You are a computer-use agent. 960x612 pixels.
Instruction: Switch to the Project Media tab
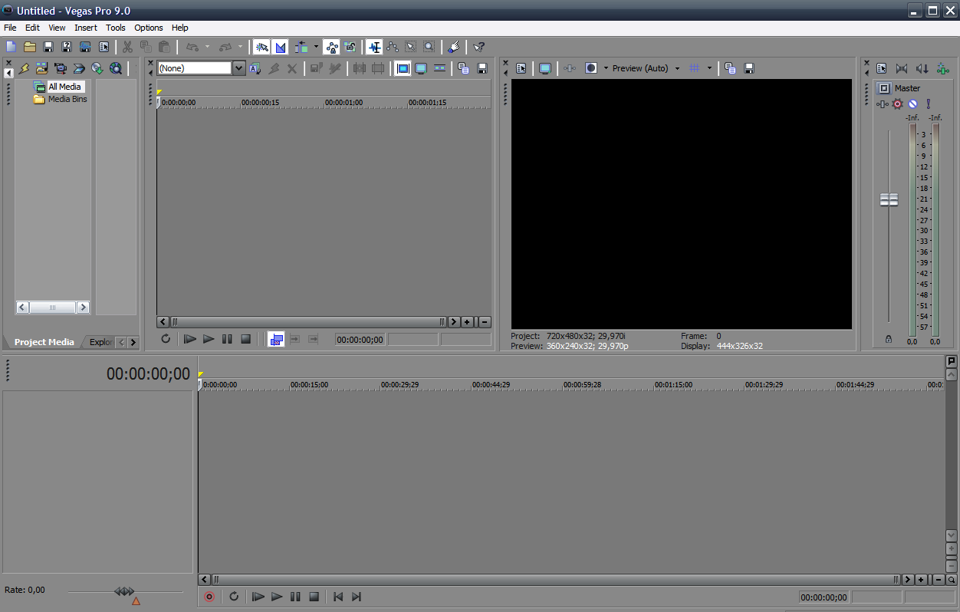(44, 342)
